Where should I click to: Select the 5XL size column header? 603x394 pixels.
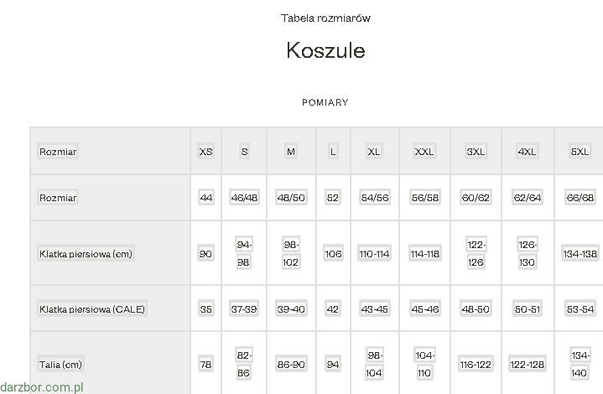[x=580, y=152]
